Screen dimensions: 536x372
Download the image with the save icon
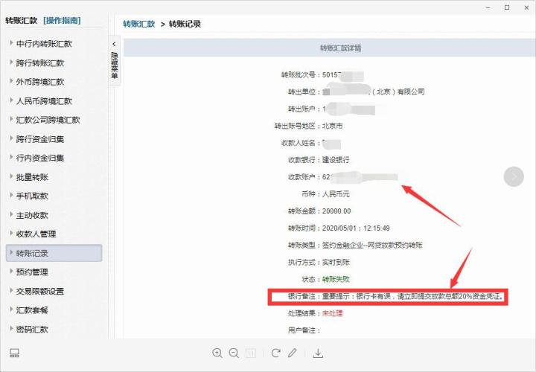318,353
